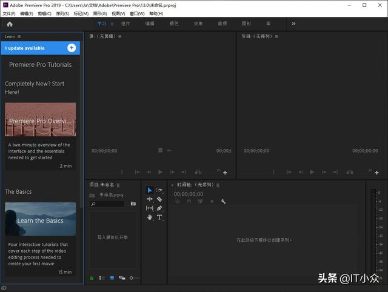Viewport: 388px width, 292px height.
Task: Go to In point in source monitor
Action: click(x=138, y=172)
